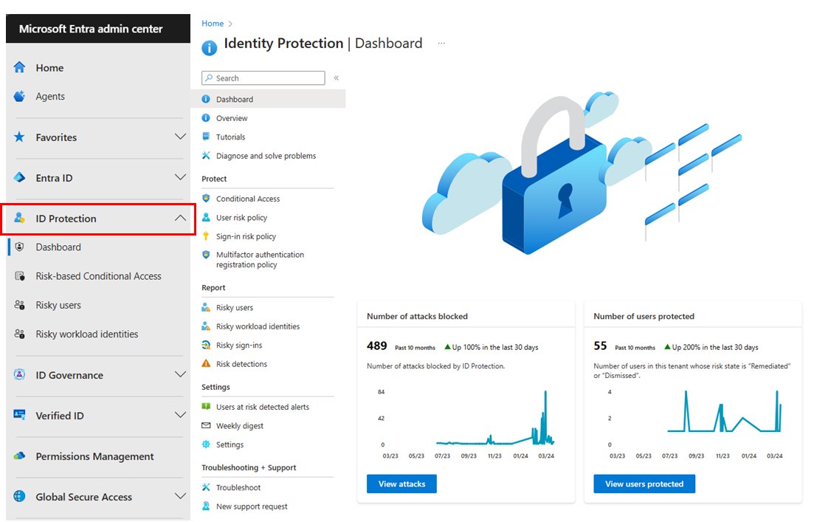Click the ID Protection user icon
Viewport: 814px width, 522px height.
(x=19, y=218)
